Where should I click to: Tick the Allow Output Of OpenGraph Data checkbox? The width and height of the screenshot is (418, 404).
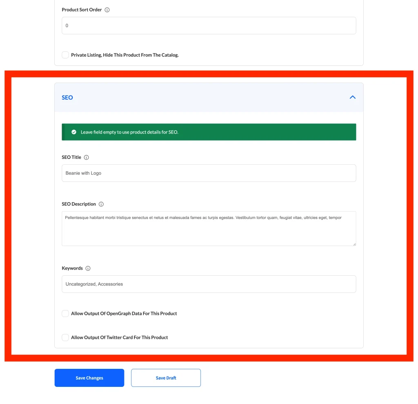[x=65, y=313]
